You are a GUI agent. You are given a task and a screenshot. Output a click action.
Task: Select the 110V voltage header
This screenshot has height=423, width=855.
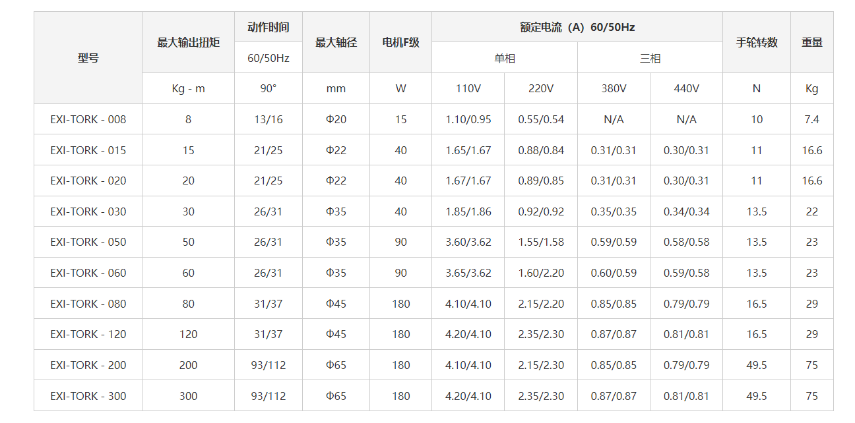tap(468, 88)
